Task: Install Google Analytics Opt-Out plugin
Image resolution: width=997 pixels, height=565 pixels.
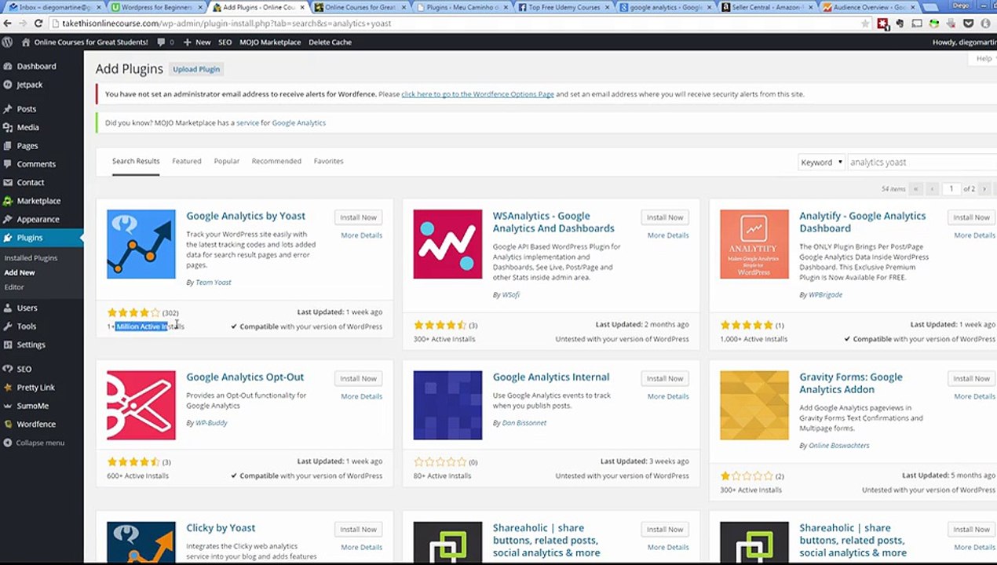Action: point(358,378)
